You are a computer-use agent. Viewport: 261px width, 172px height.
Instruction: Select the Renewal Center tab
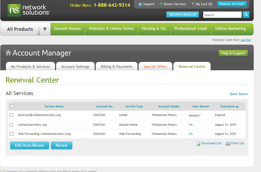pyautogui.click(x=192, y=66)
